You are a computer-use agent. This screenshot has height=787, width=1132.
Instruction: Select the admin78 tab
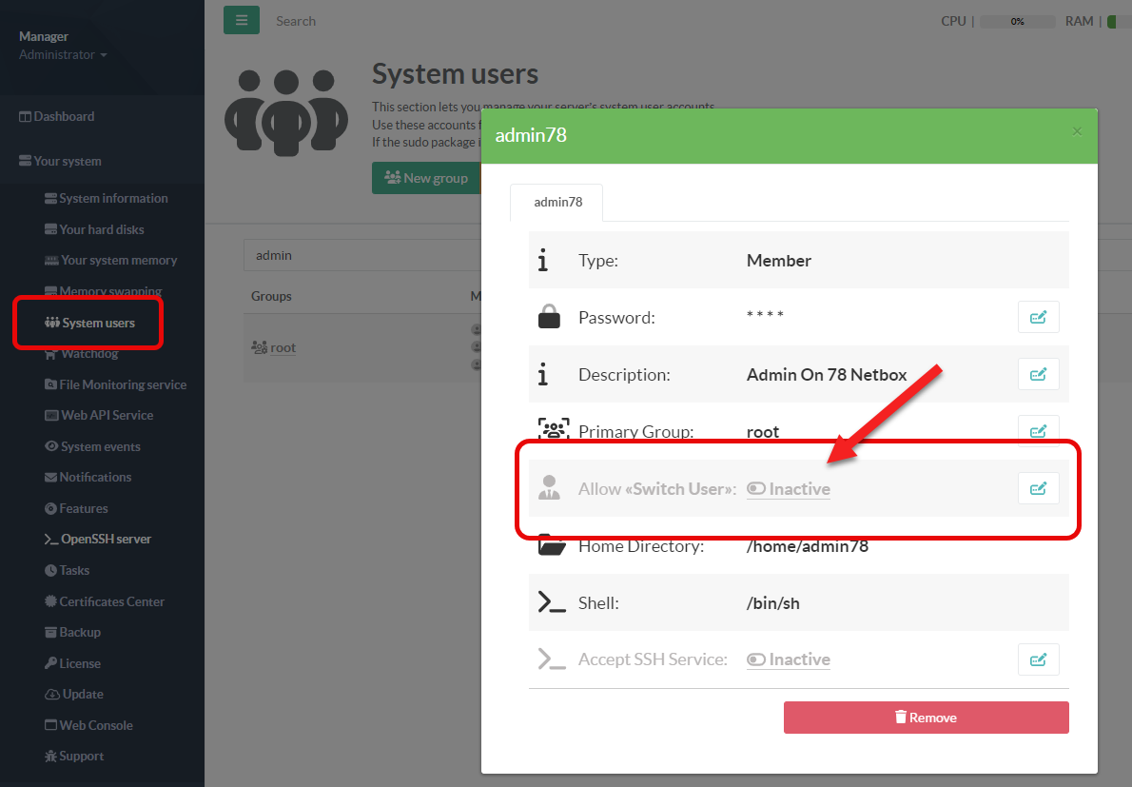(557, 202)
